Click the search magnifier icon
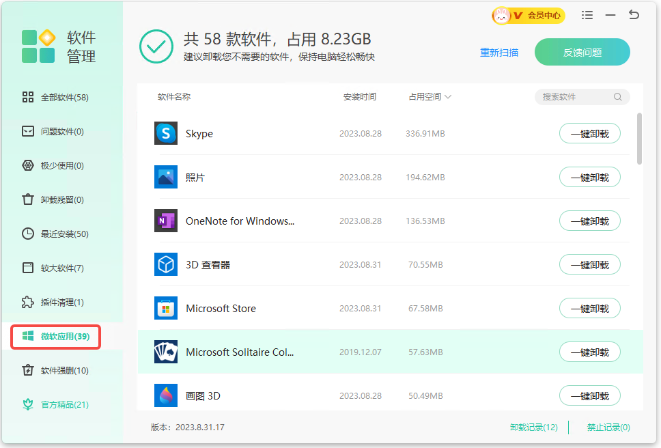 click(x=617, y=97)
